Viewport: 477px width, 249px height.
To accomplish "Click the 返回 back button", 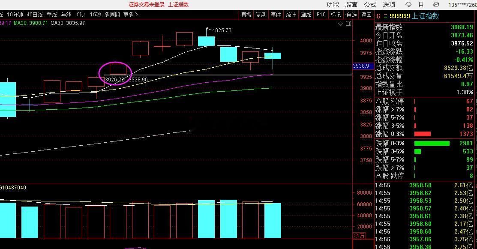I will (366, 15).
